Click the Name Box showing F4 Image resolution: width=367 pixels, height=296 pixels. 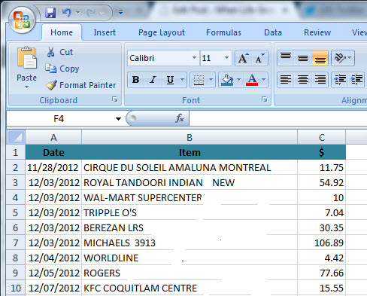coord(59,118)
